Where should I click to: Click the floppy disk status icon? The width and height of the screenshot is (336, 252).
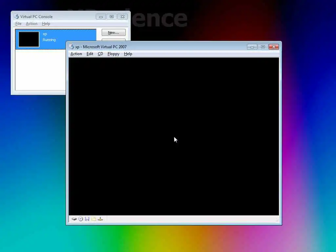tap(87, 219)
